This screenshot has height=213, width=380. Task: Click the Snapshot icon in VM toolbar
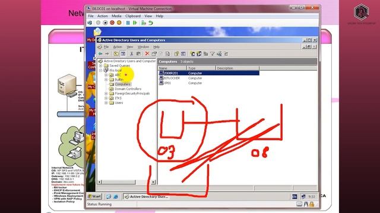tap(144, 22)
